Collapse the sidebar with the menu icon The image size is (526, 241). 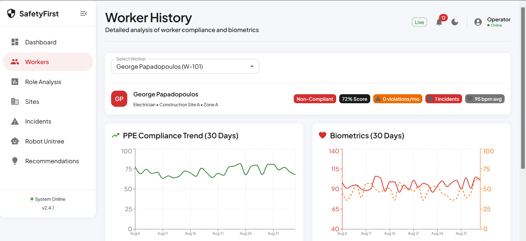click(84, 13)
